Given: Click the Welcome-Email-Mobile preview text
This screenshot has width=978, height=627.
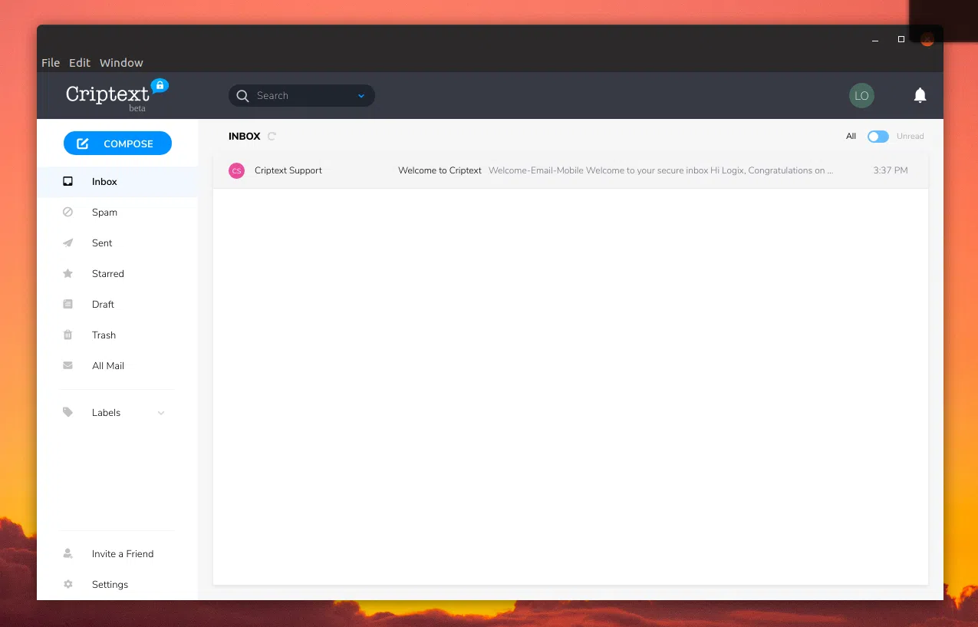Looking at the screenshot, I should 661,170.
